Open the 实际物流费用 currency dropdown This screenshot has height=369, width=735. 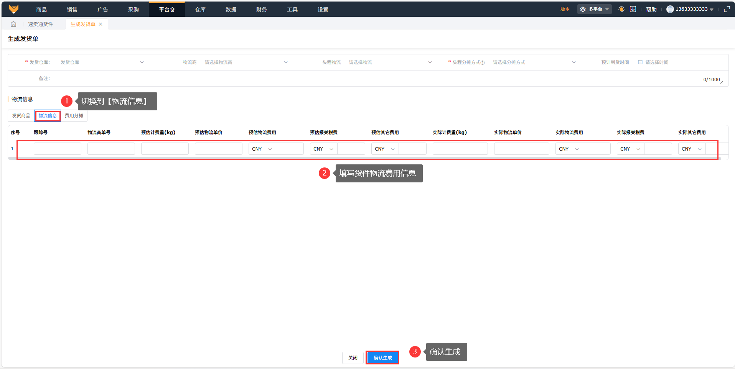coord(569,149)
